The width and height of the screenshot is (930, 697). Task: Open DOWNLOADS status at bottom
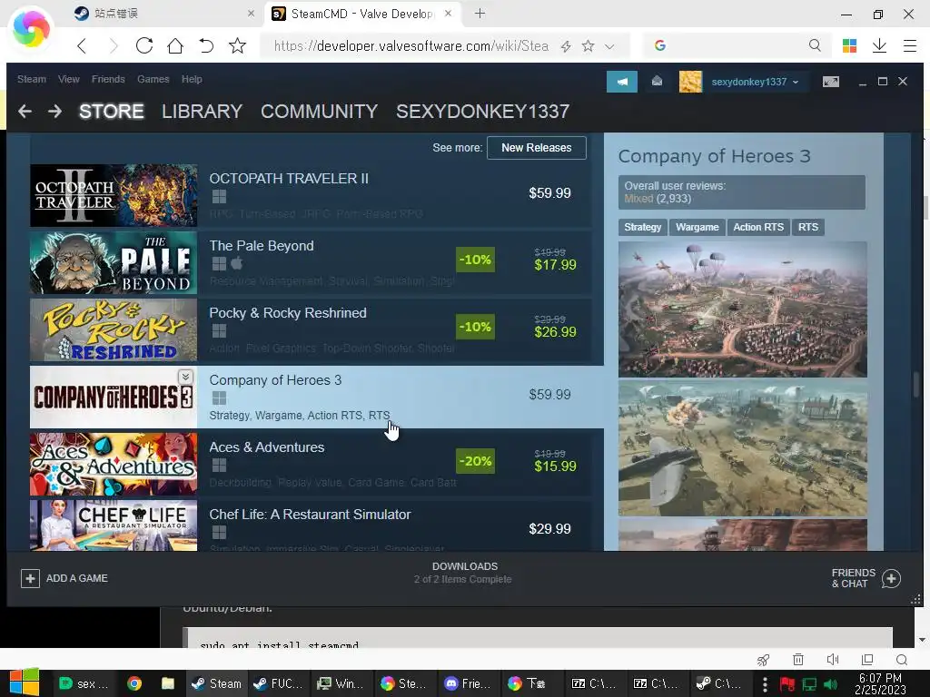(x=464, y=573)
